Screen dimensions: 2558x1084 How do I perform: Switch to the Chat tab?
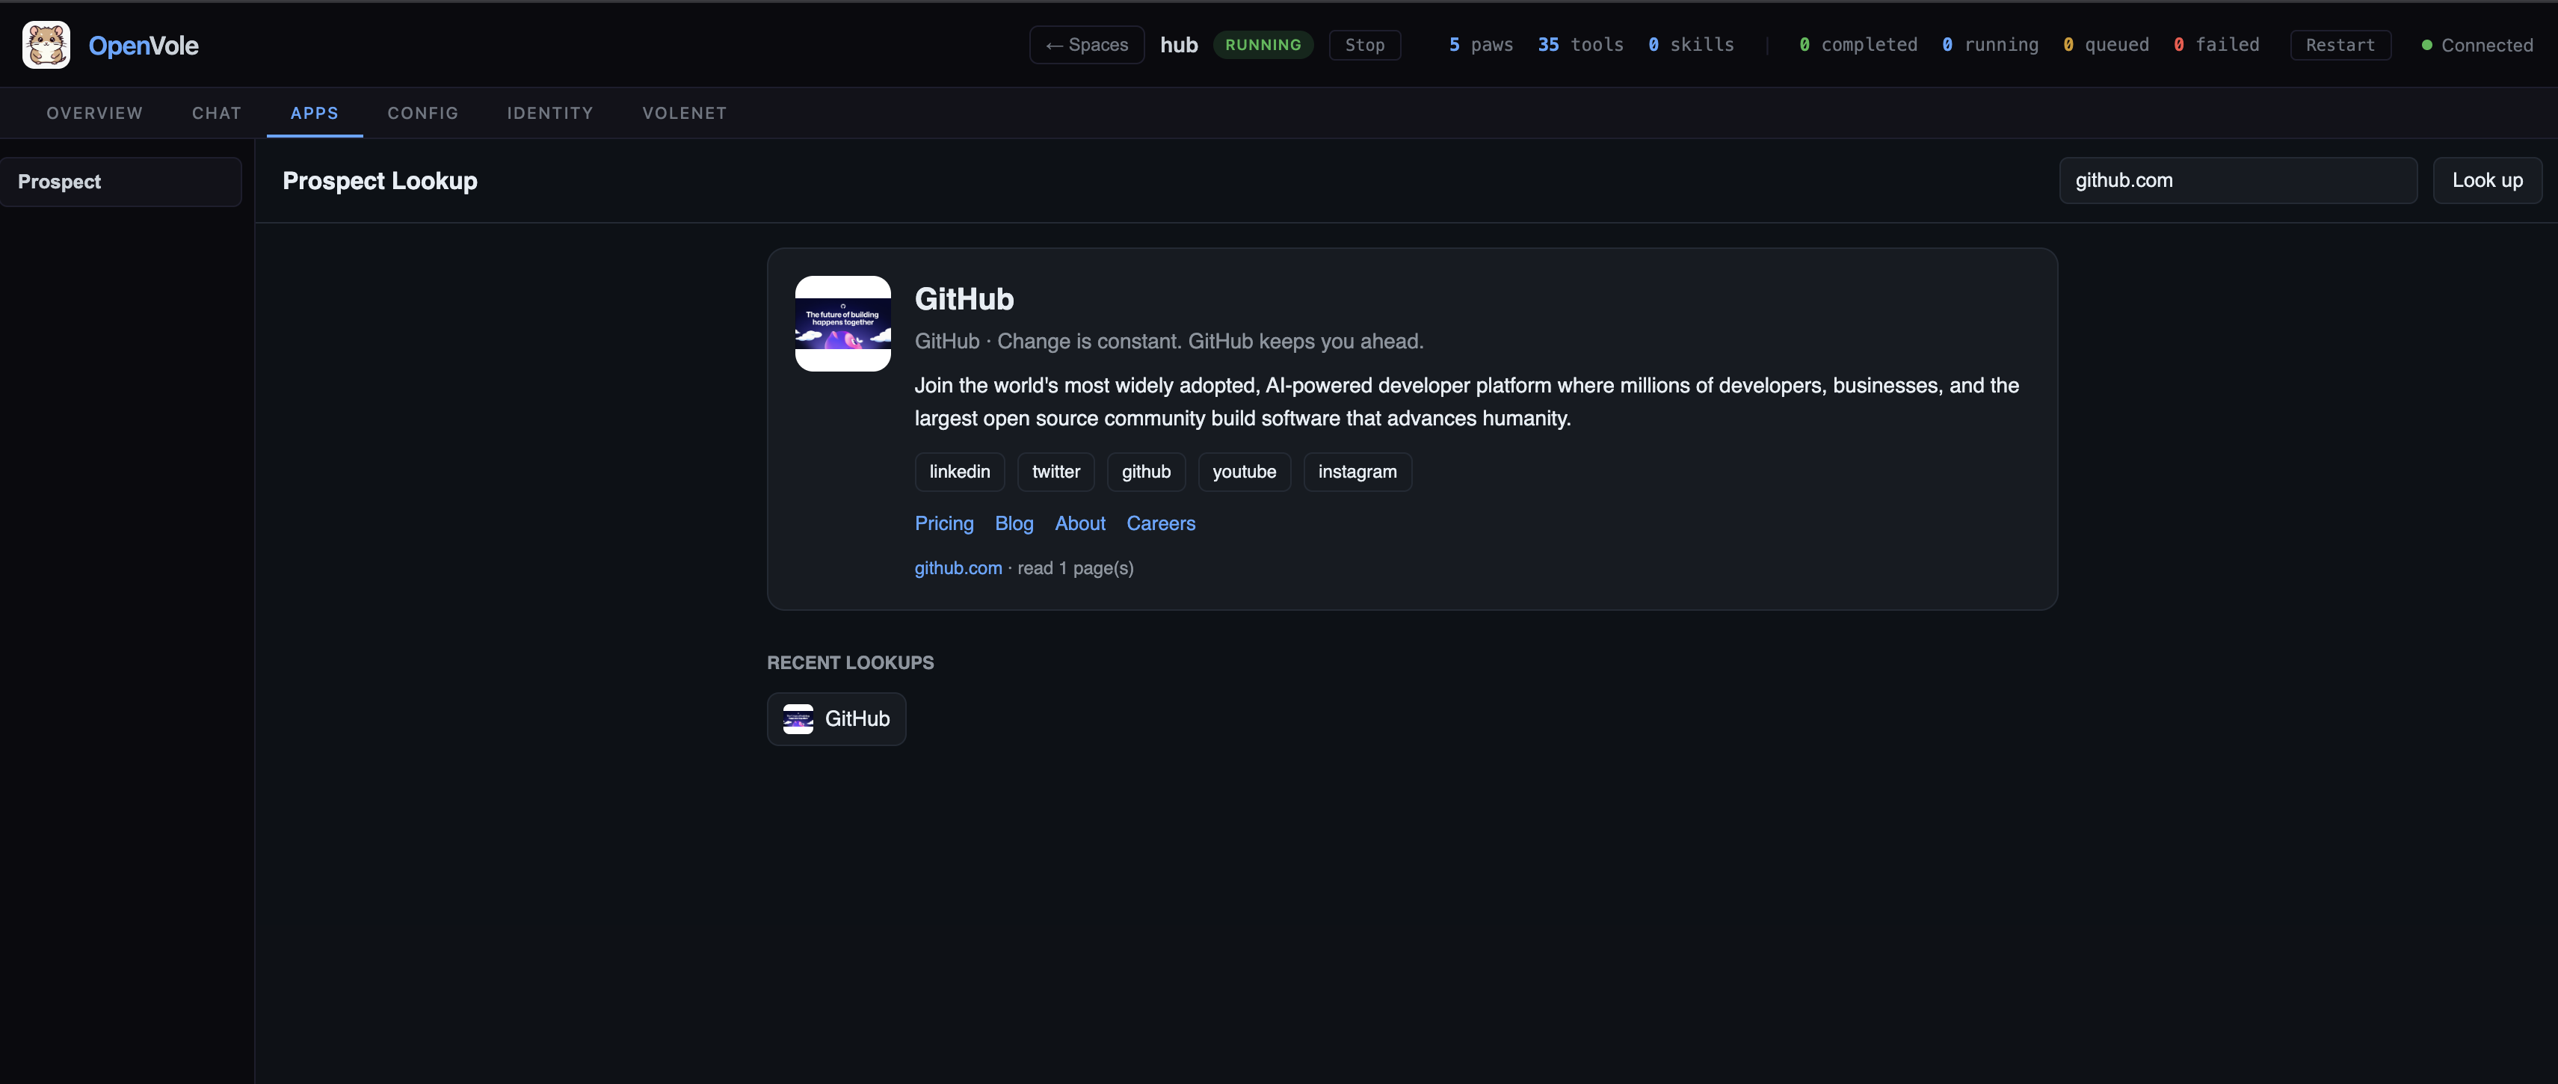pos(217,113)
